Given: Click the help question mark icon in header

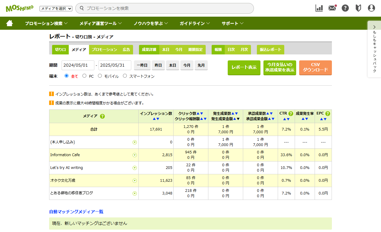Looking at the screenshot, I should (345, 8).
